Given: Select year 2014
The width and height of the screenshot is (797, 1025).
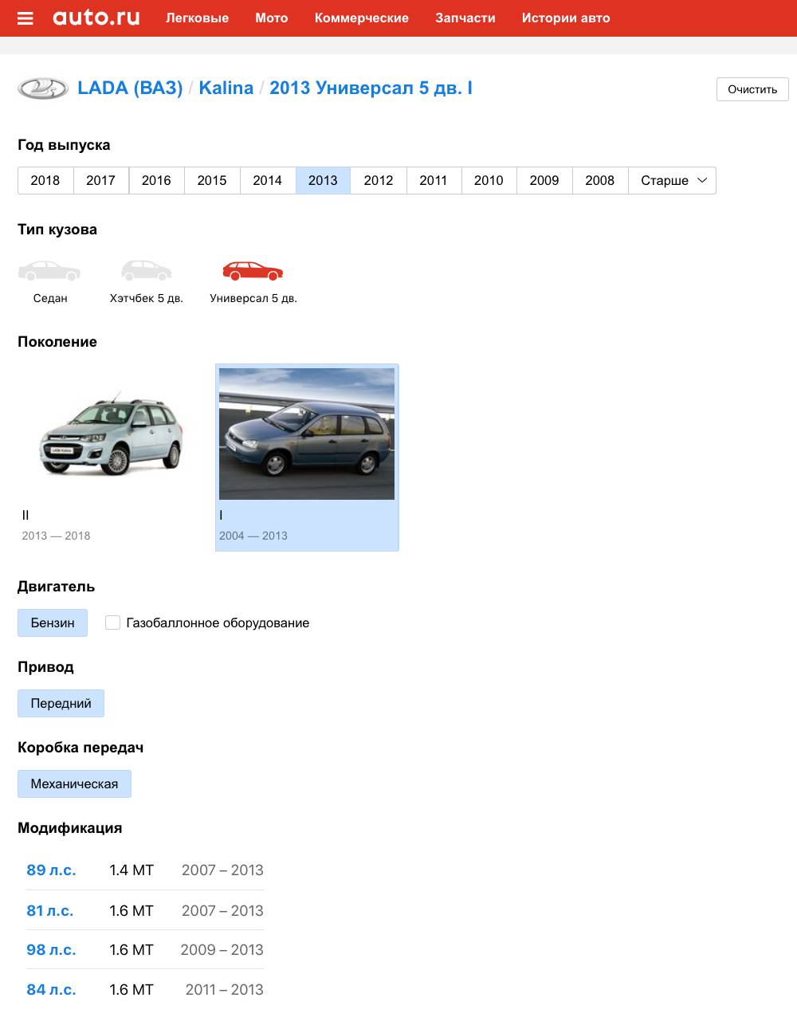Looking at the screenshot, I should tap(268, 180).
